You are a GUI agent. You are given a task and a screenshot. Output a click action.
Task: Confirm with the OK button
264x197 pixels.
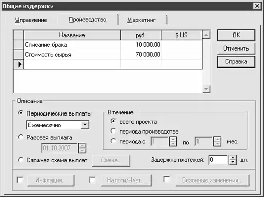[x=236, y=35]
